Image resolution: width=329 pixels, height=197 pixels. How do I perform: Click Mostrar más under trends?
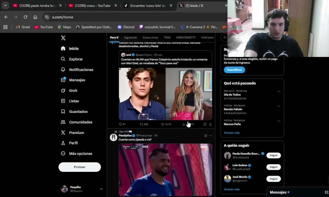tap(232, 133)
